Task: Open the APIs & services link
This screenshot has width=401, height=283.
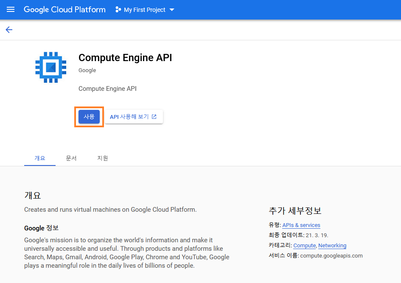Action: click(x=301, y=225)
